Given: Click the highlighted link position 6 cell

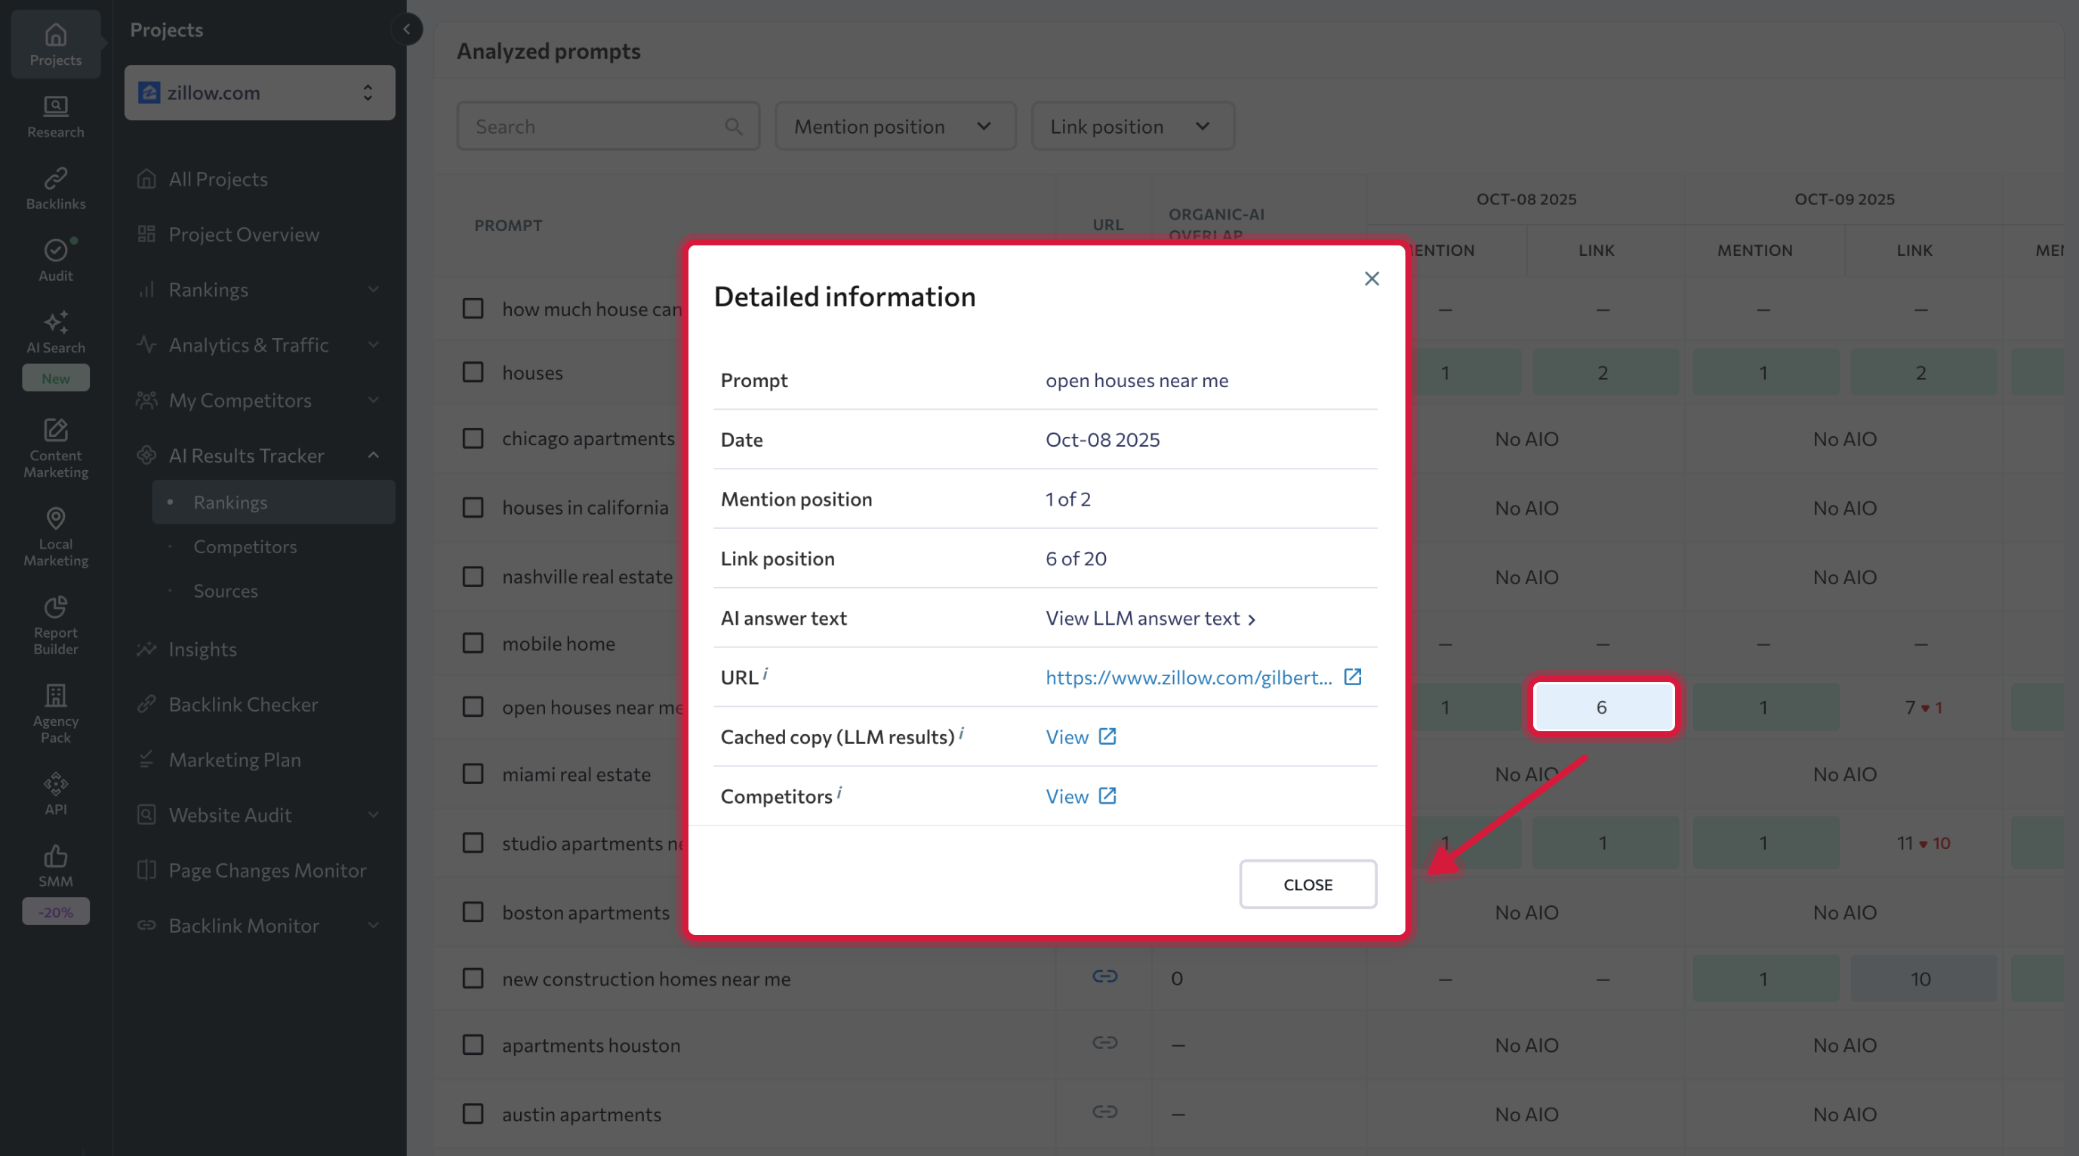Looking at the screenshot, I should (1602, 707).
